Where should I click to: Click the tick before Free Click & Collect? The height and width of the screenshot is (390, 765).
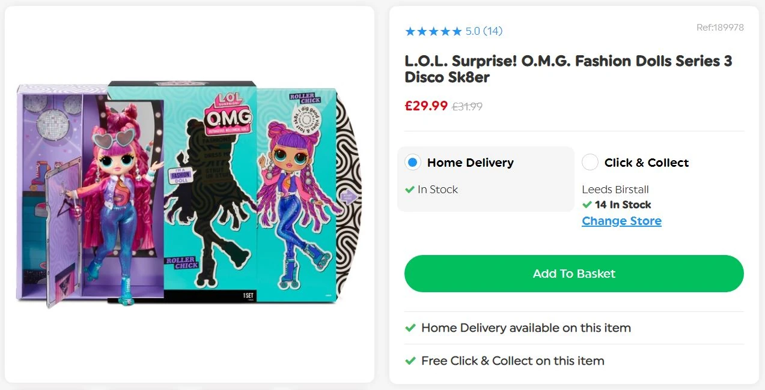coord(410,361)
